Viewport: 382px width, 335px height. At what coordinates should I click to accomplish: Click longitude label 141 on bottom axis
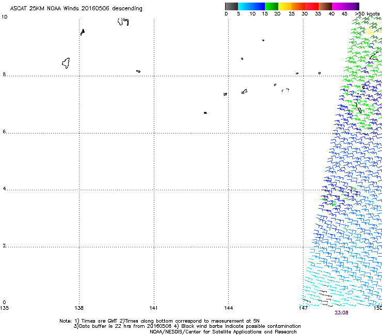click(153, 308)
